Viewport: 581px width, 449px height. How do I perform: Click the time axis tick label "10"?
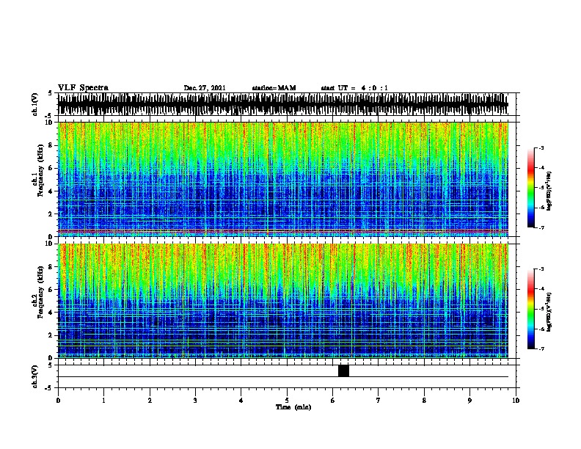pos(516,400)
